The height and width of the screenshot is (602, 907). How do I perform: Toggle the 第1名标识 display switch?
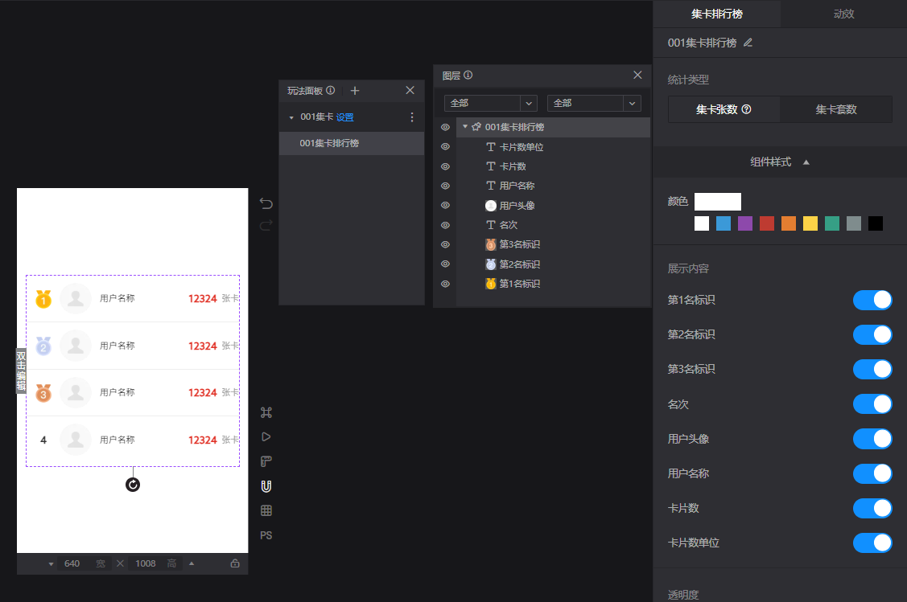[872, 300]
